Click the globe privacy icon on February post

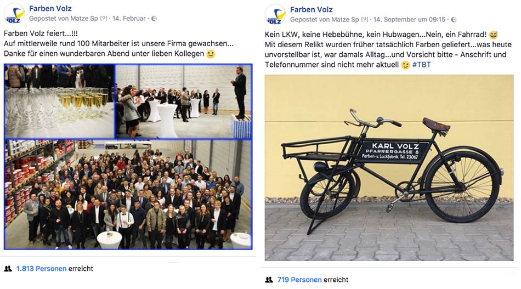tap(154, 19)
